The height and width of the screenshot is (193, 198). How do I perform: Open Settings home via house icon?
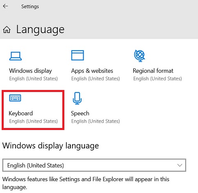(x=7, y=29)
